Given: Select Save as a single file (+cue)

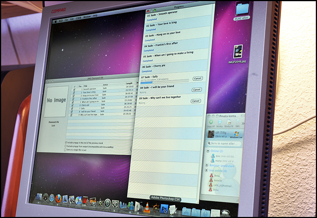Looking at the screenshot, I should (x=65, y=150).
